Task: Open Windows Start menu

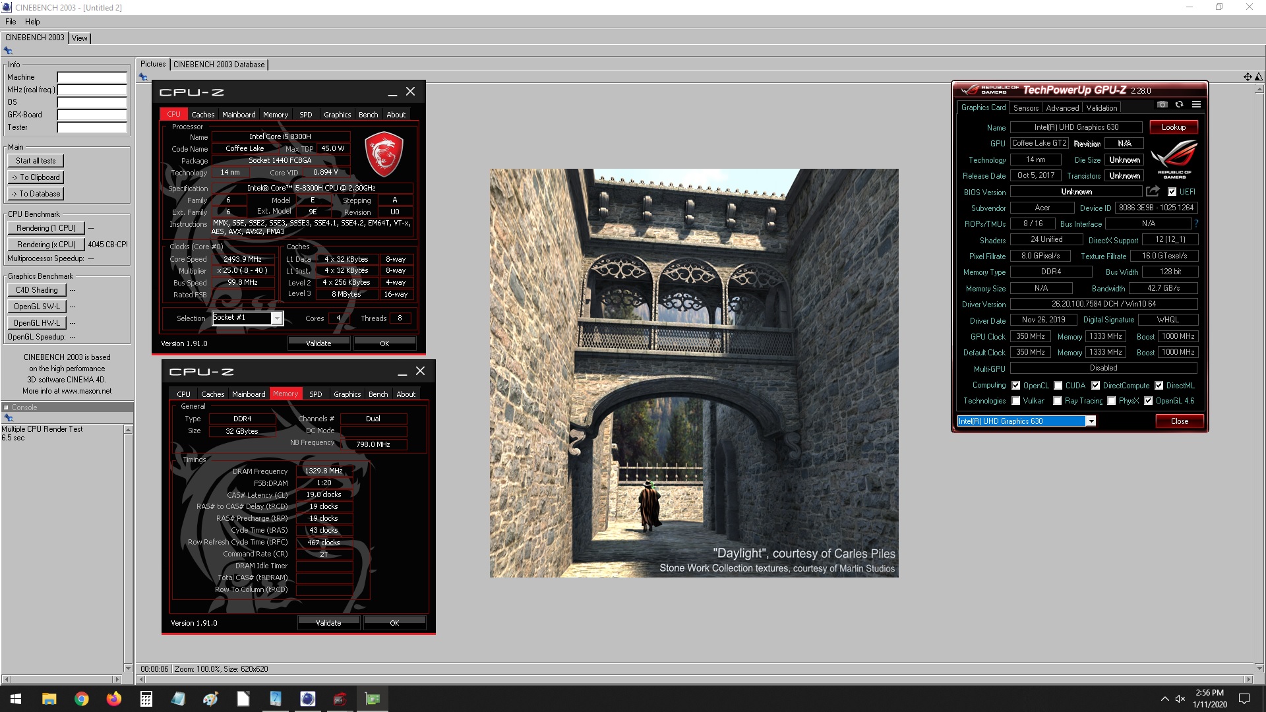Action: click(x=16, y=699)
